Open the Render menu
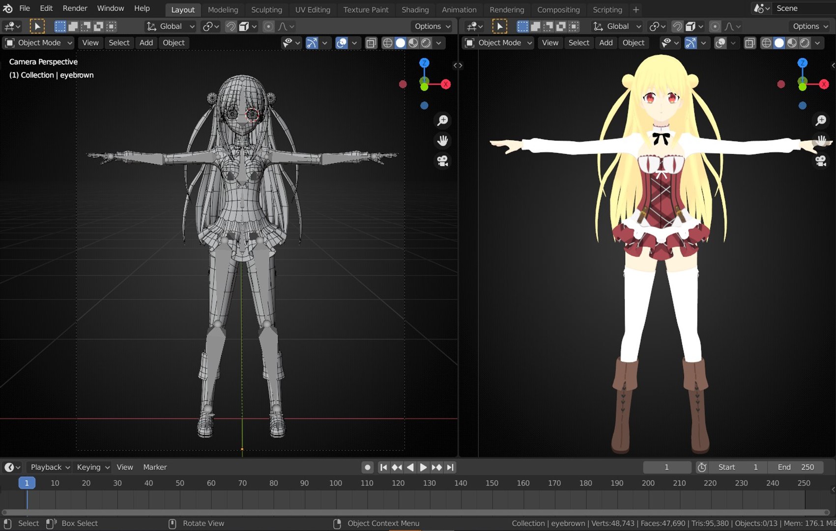The image size is (836, 531). coord(75,8)
